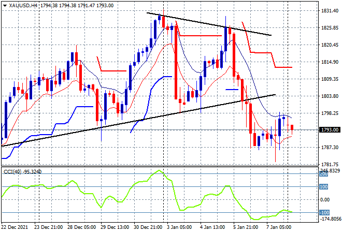Click the 1814.90 price axis label
Screen dimensions: 342x233
(330, 62)
